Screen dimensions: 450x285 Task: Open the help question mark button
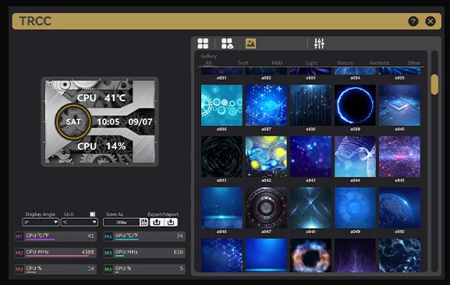(413, 21)
